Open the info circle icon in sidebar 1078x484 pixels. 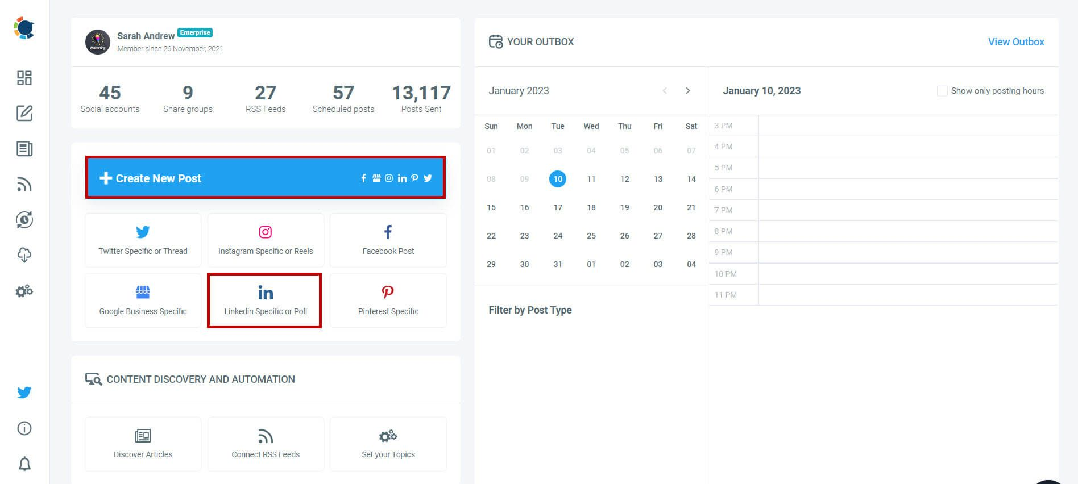(24, 428)
